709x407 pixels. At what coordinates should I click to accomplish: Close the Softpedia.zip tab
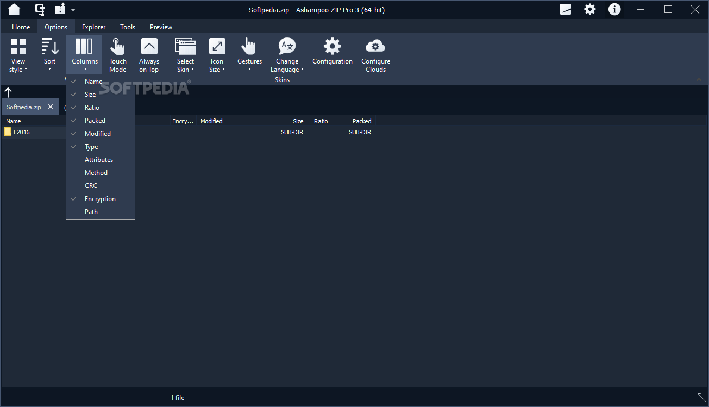(x=51, y=107)
